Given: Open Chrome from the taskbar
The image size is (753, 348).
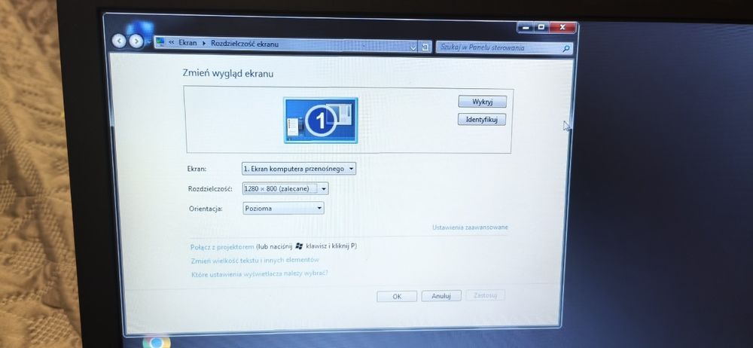Looking at the screenshot, I should tap(156, 342).
